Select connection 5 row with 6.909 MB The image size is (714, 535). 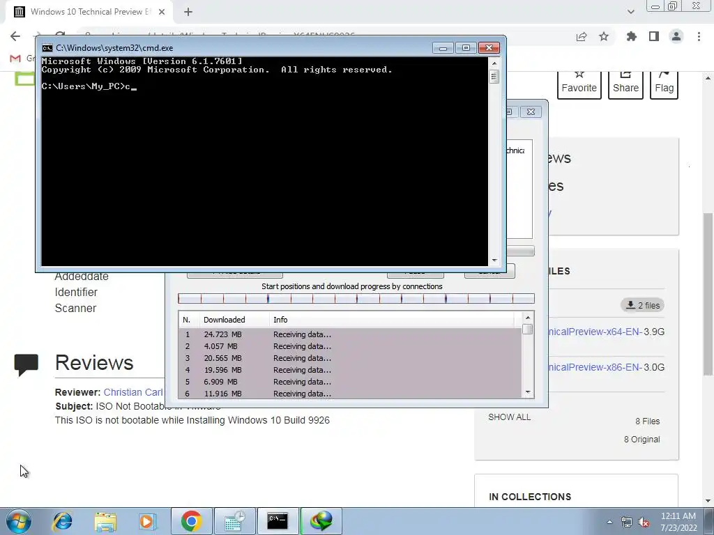pyautogui.click(x=350, y=382)
